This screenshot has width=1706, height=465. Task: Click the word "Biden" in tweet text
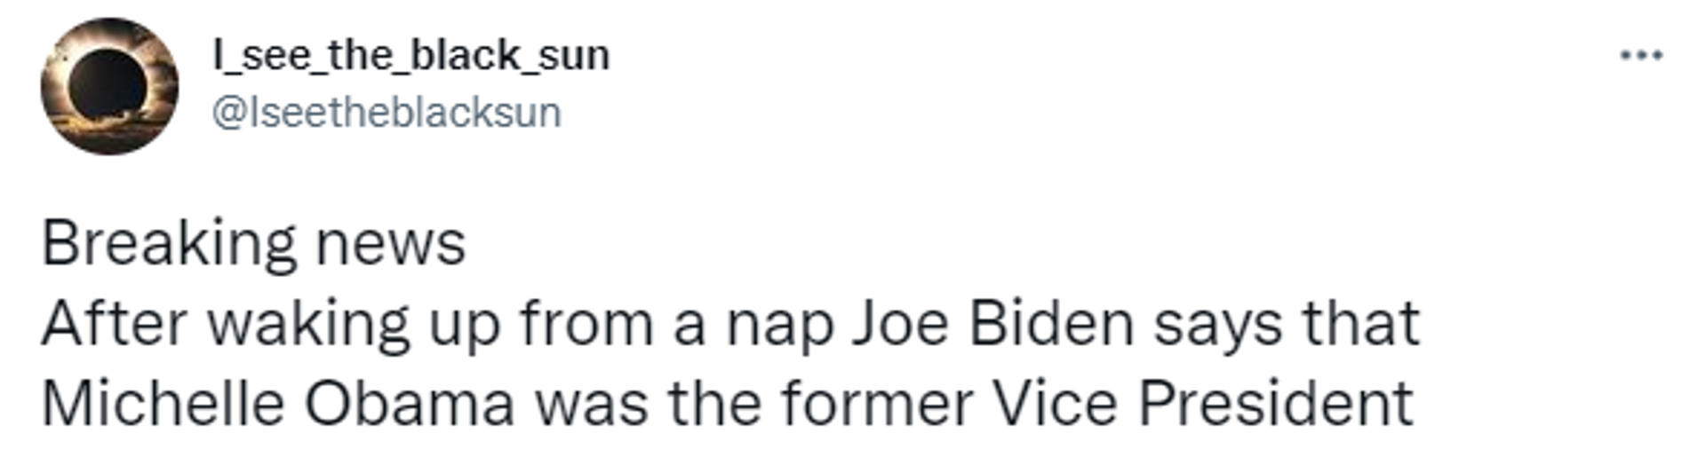(x=1051, y=323)
